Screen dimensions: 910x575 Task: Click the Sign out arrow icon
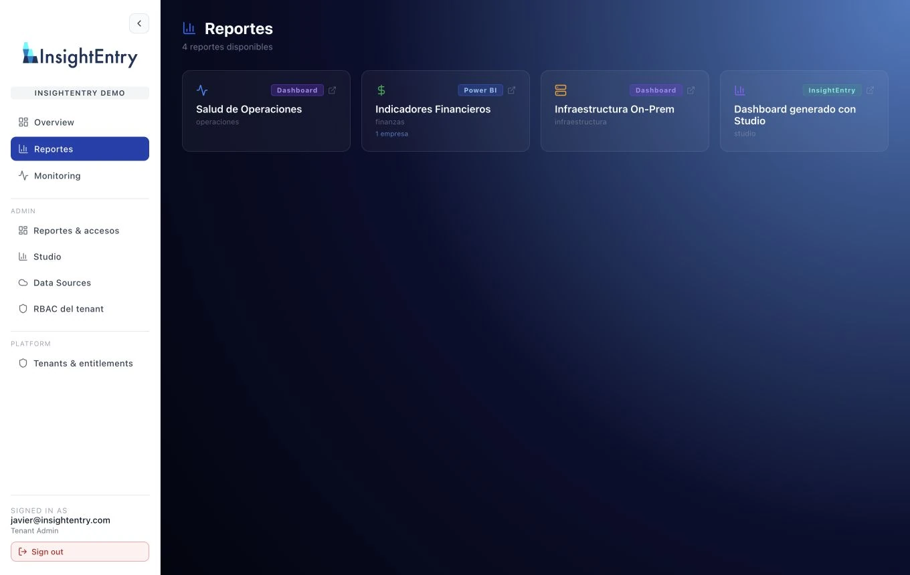pos(23,552)
